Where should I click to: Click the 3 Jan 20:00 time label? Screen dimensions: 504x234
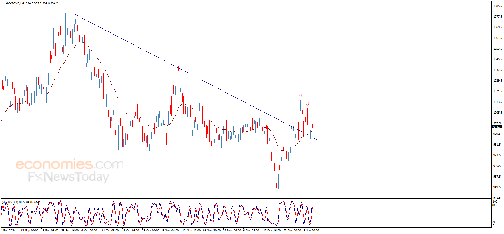pos(311,231)
